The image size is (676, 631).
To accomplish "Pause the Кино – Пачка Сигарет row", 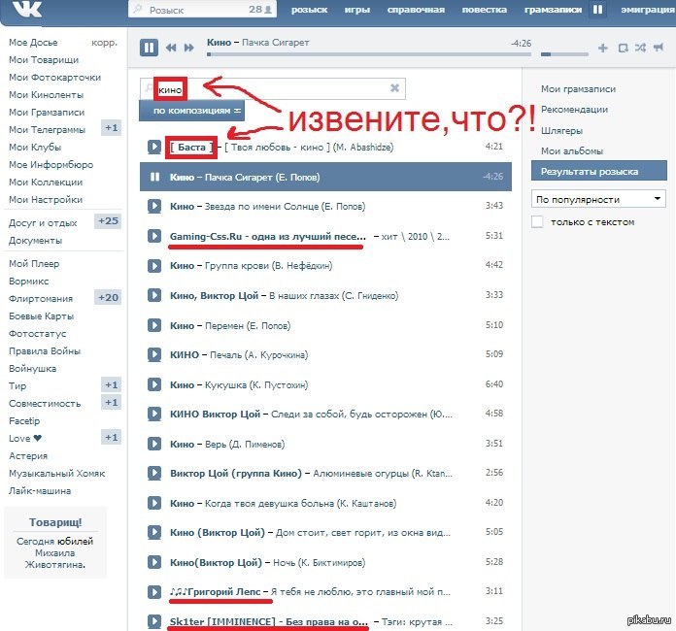I will (154, 177).
